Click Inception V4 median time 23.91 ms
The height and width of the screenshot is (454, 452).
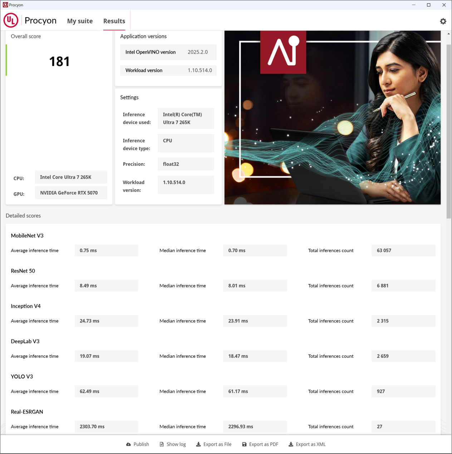[255, 321]
